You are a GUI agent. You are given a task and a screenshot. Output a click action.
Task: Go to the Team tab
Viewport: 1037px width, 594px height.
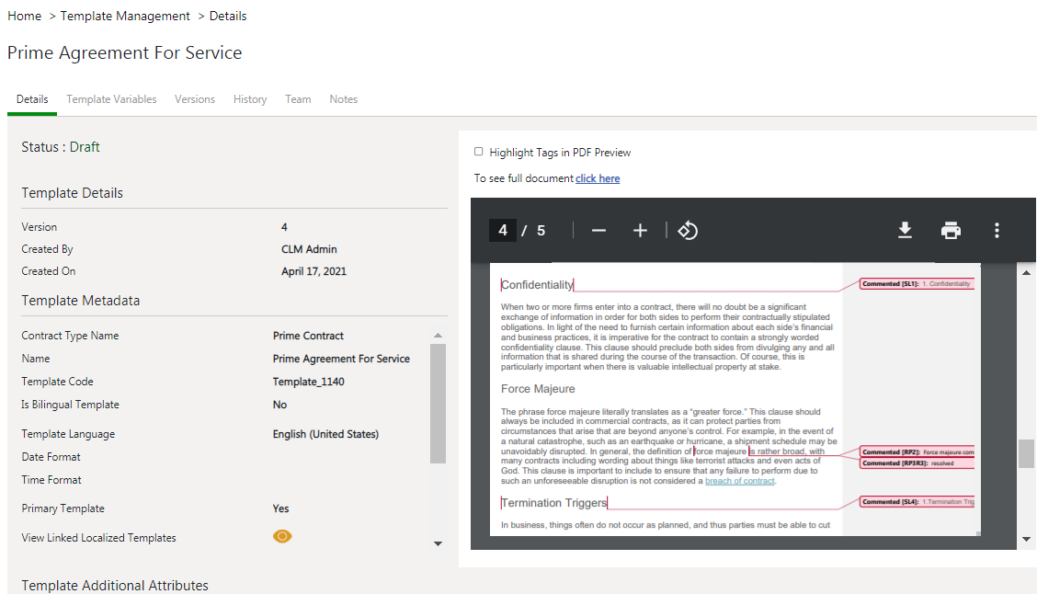(x=298, y=99)
